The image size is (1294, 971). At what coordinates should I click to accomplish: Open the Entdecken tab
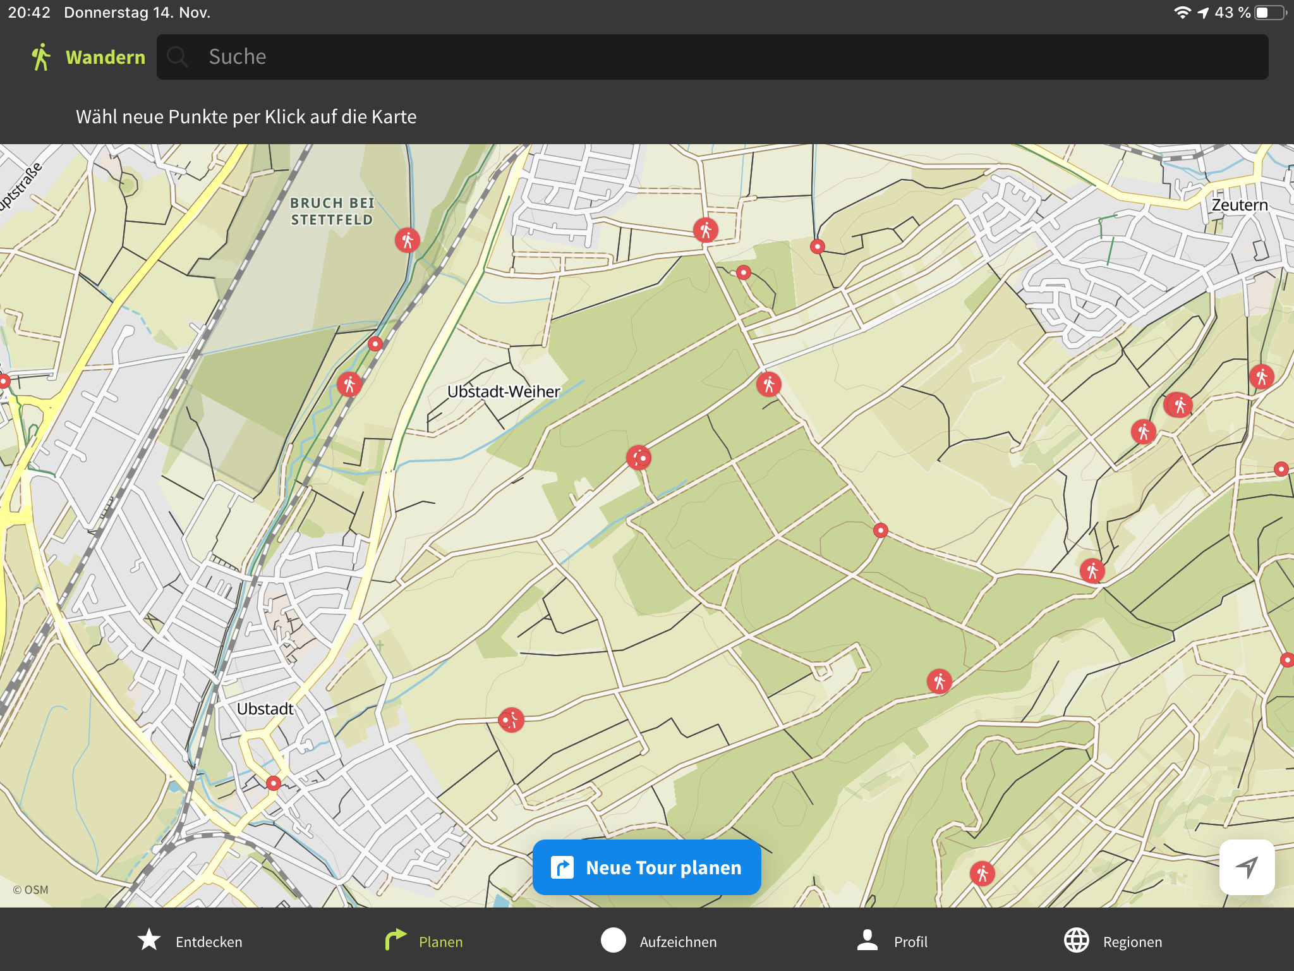coord(190,941)
